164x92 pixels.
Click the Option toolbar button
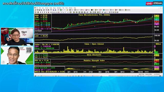tap(121, 10)
